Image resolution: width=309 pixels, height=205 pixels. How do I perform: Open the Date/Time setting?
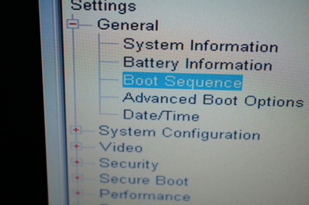point(161,115)
